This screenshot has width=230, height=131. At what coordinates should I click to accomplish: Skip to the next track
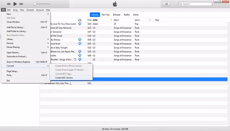(x=22, y=4)
